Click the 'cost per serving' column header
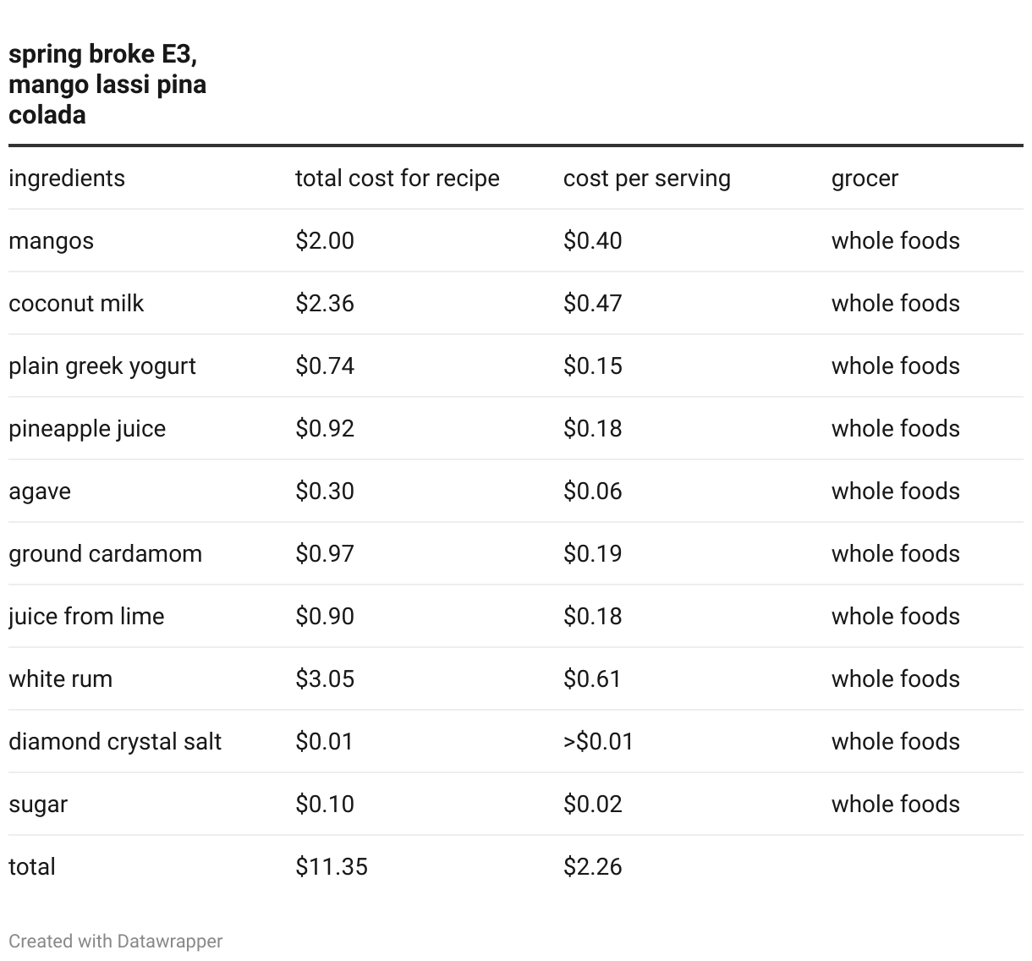Viewport: 1032px width, 961px height. point(647,178)
